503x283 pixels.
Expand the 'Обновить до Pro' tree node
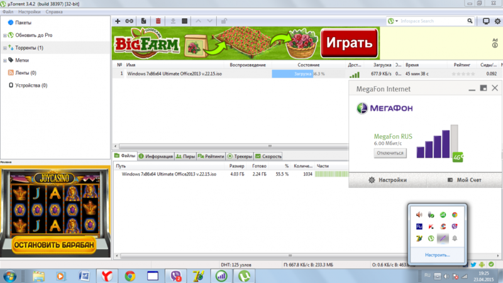coord(5,35)
